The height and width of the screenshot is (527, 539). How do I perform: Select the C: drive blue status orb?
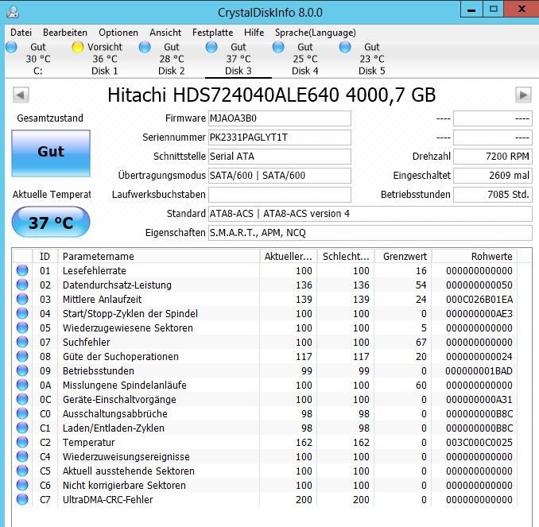(x=11, y=47)
